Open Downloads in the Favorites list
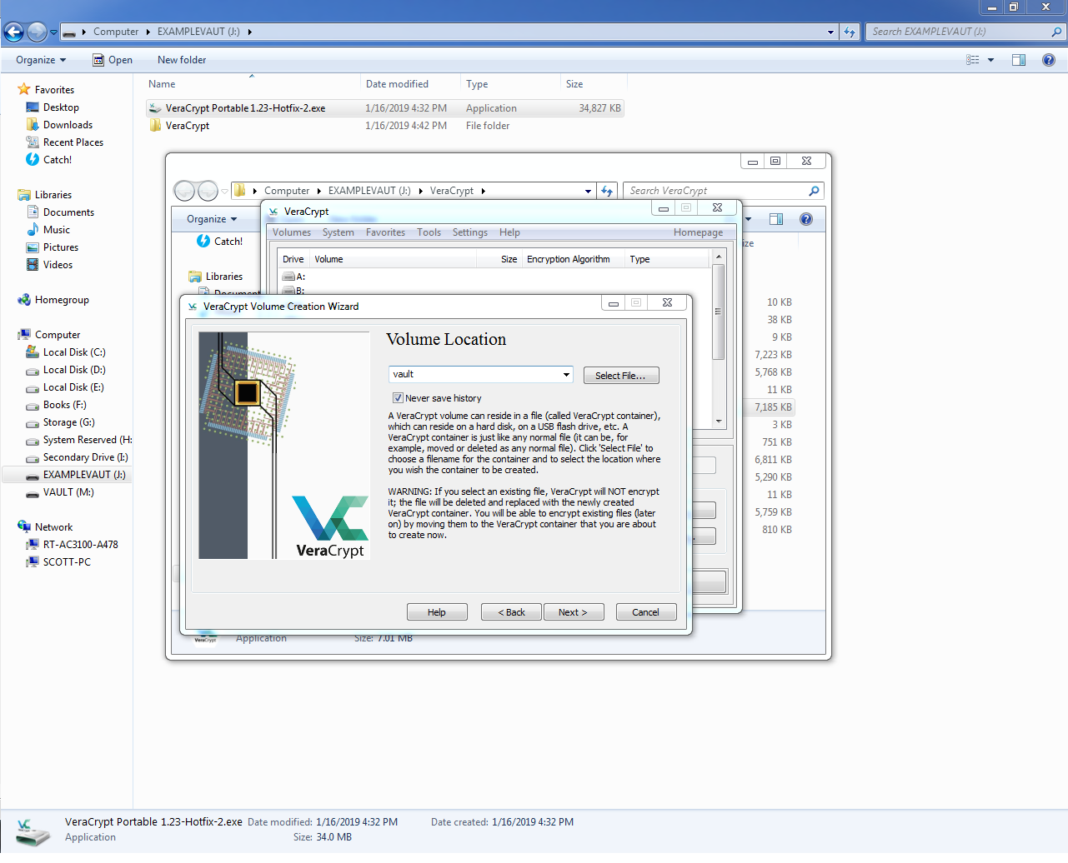The height and width of the screenshot is (863, 1068). pyautogui.click(x=68, y=125)
